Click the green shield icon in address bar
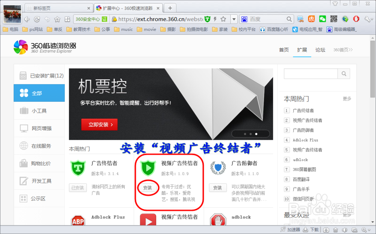 click(x=208, y=19)
